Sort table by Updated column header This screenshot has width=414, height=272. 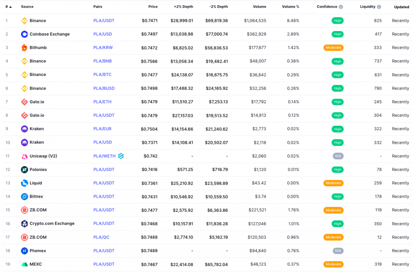(401, 7)
